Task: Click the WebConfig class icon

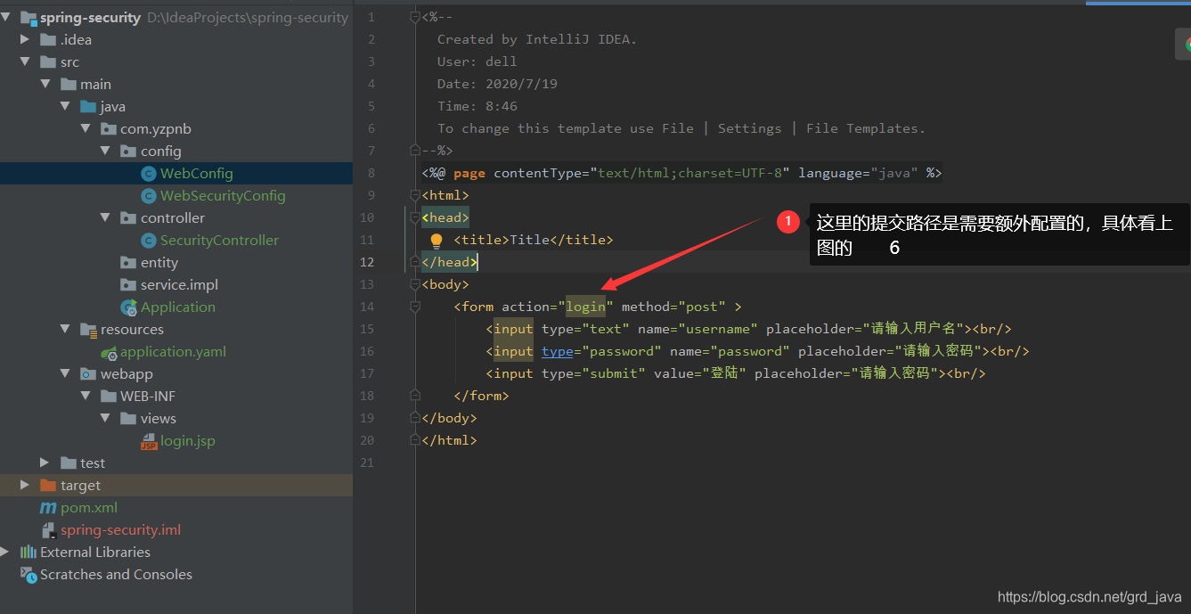Action: pos(149,174)
